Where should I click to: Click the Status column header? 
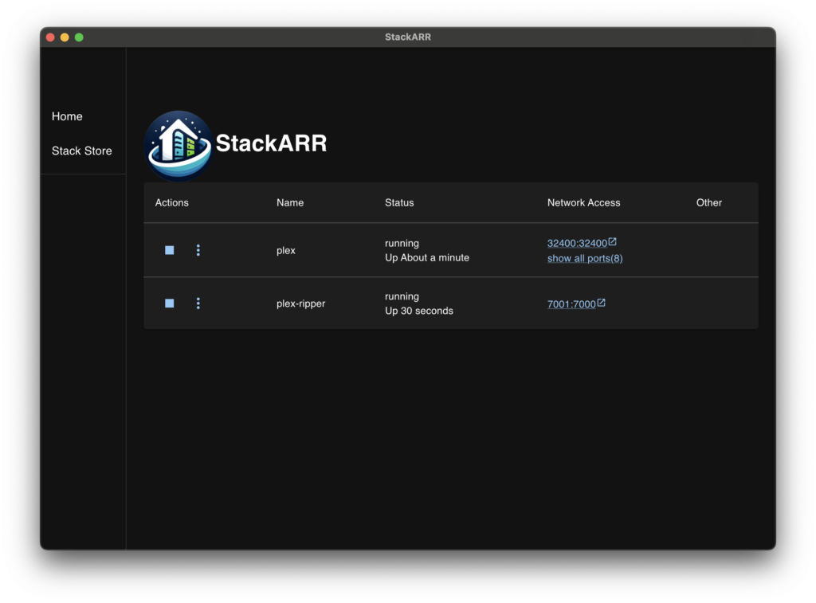pyautogui.click(x=399, y=203)
